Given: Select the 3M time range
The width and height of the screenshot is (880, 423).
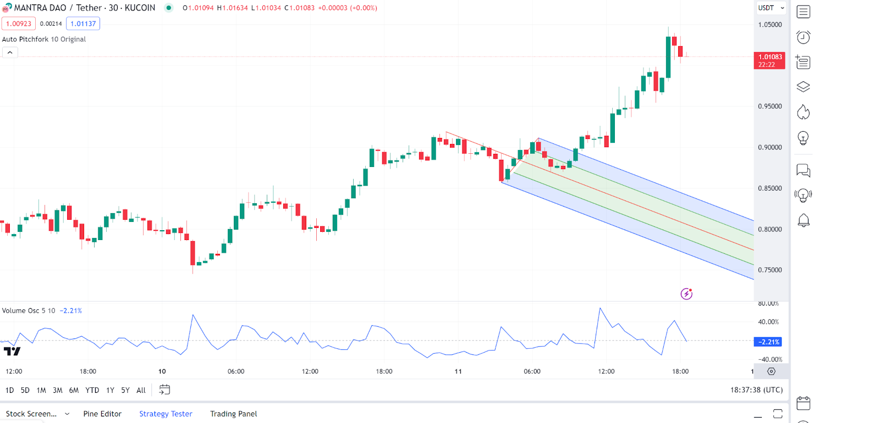Looking at the screenshot, I should click(57, 390).
